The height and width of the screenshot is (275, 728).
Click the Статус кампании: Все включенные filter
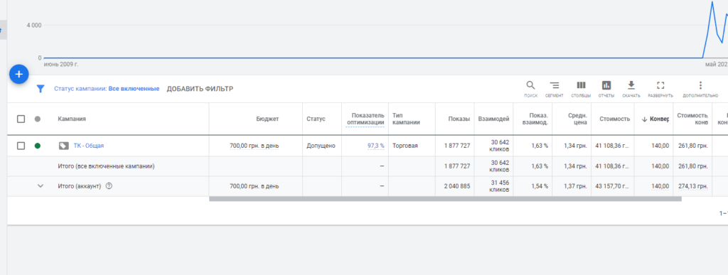click(x=107, y=89)
